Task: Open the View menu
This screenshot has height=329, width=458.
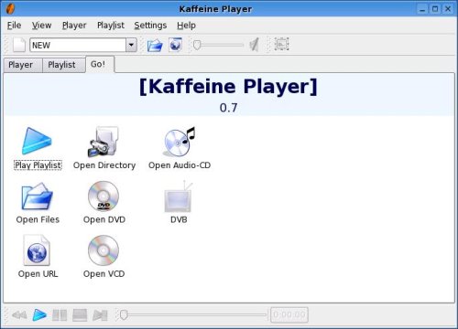Action: point(41,26)
